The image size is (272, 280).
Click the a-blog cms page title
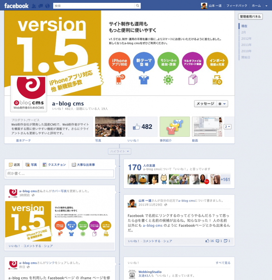(x=68, y=104)
